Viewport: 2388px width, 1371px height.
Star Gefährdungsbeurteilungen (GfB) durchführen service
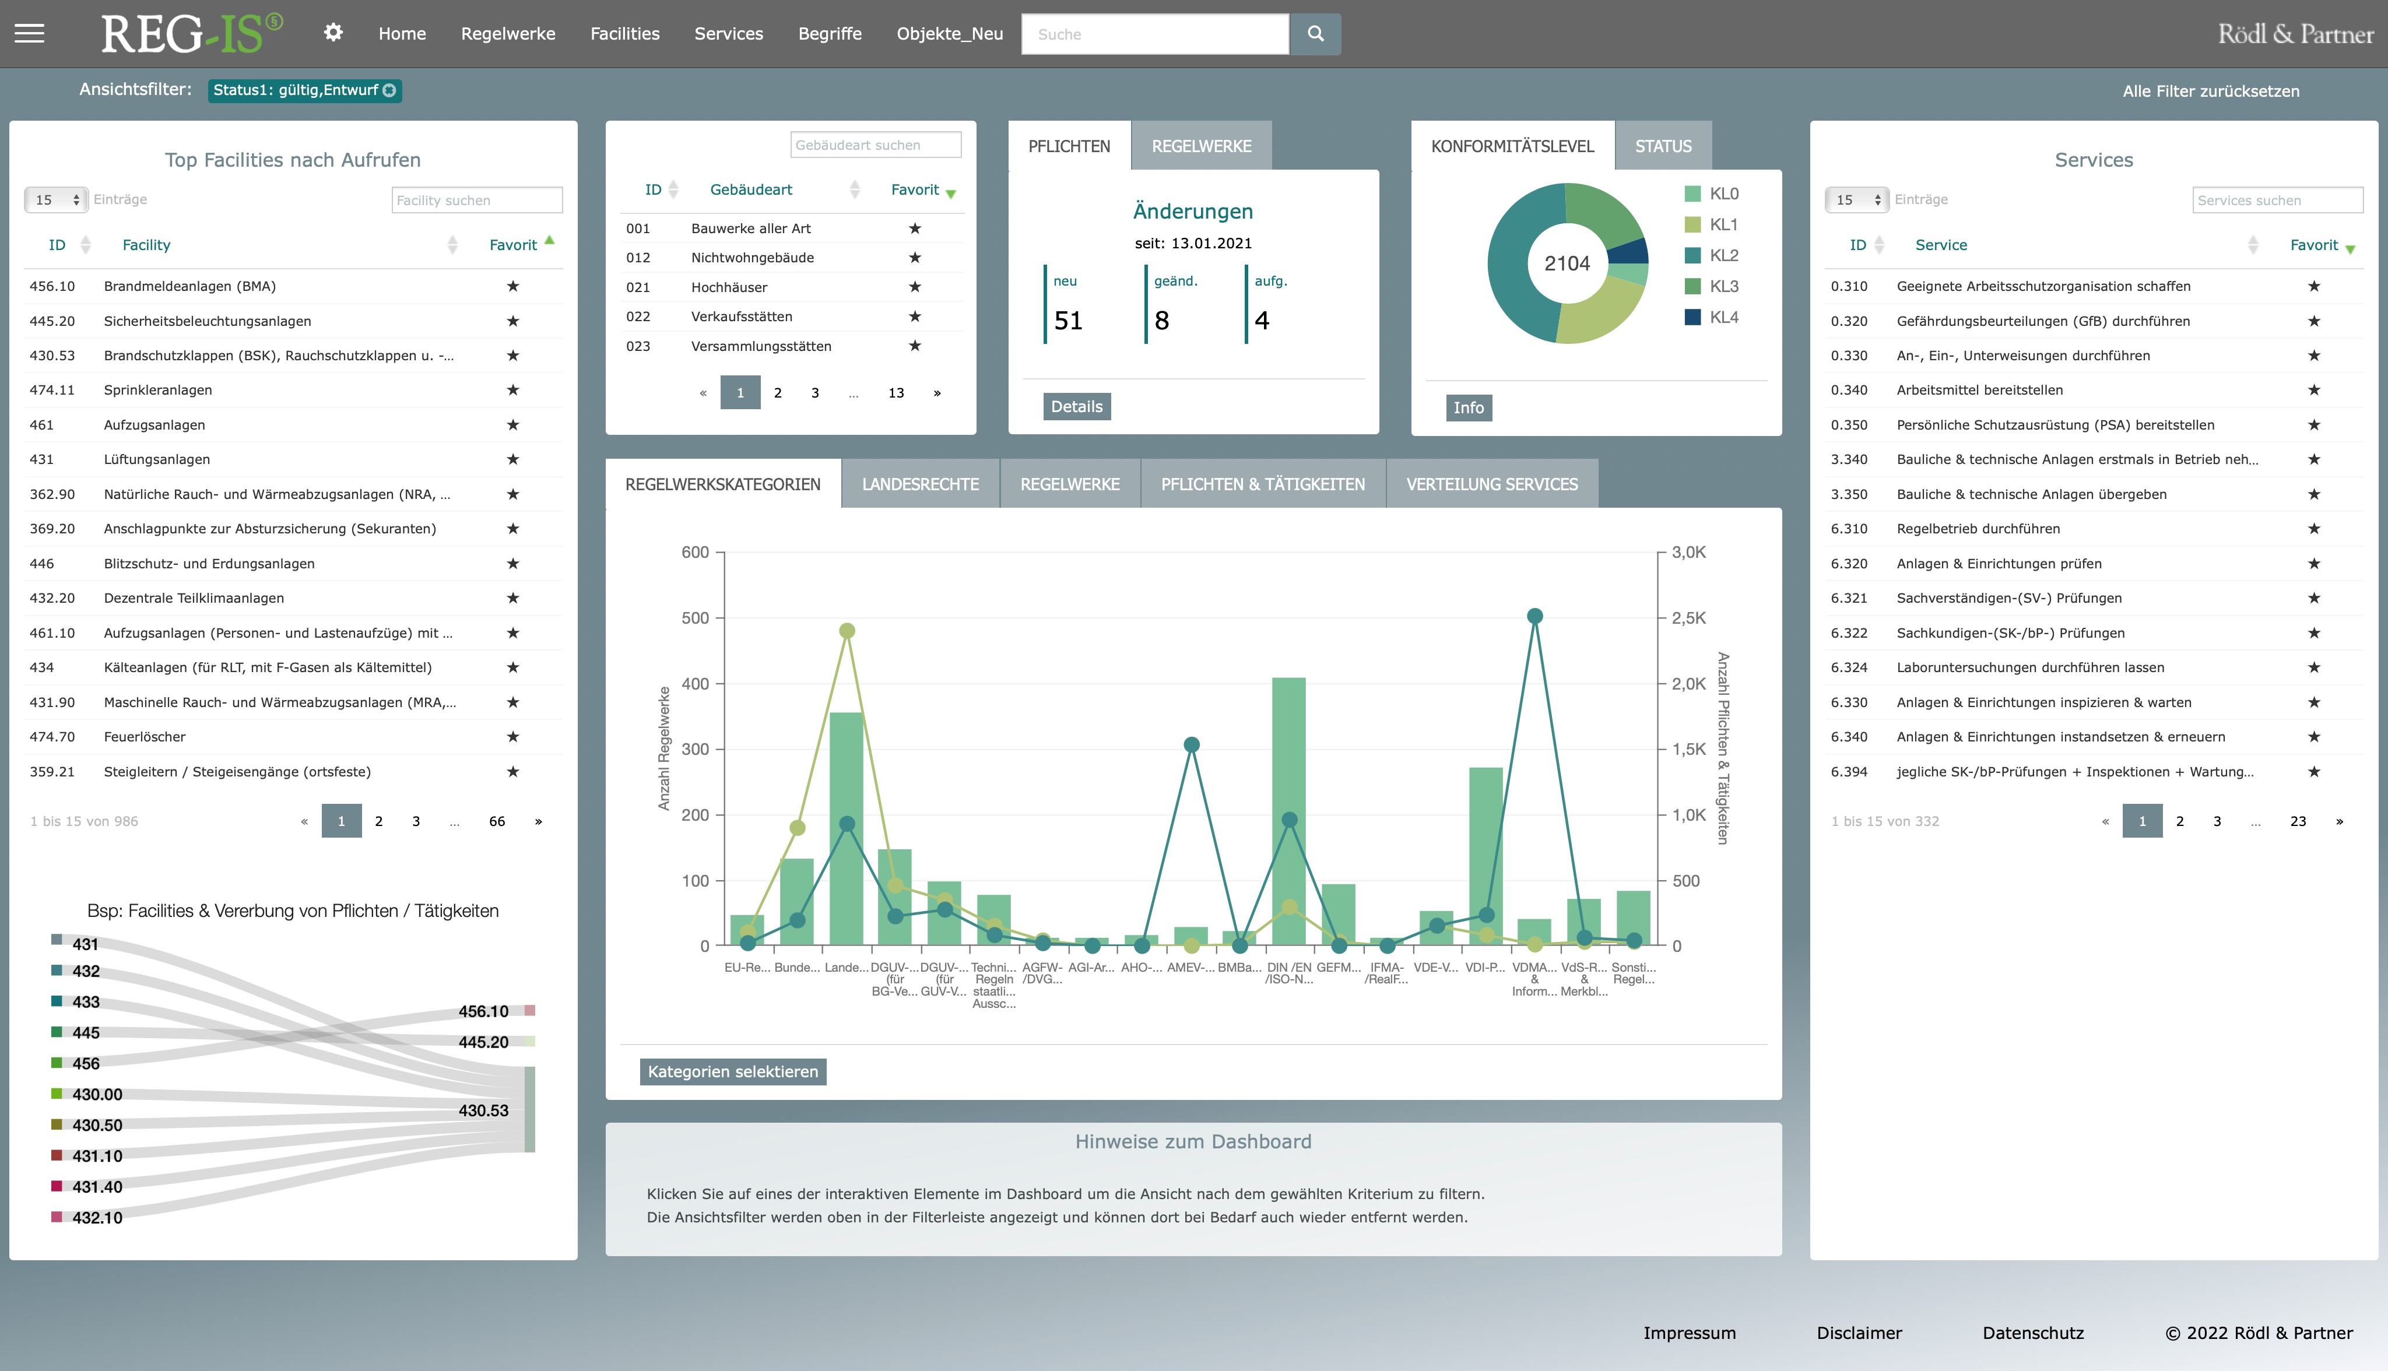[2315, 321]
